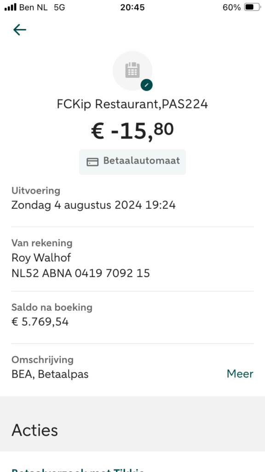
Task: Tap the back arrow icon
Action: (x=20, y=30)
